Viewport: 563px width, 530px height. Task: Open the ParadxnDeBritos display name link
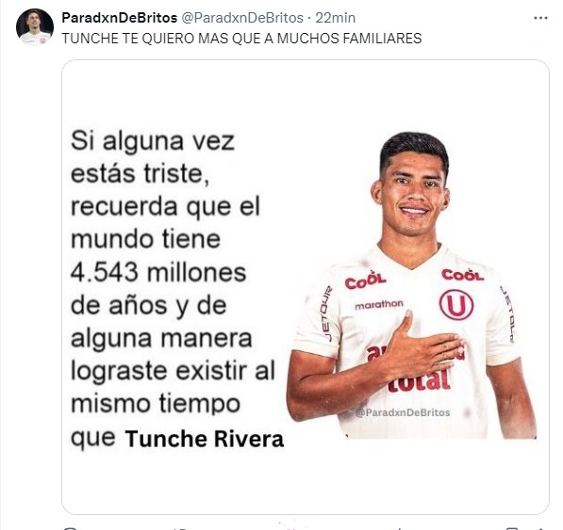120,18
